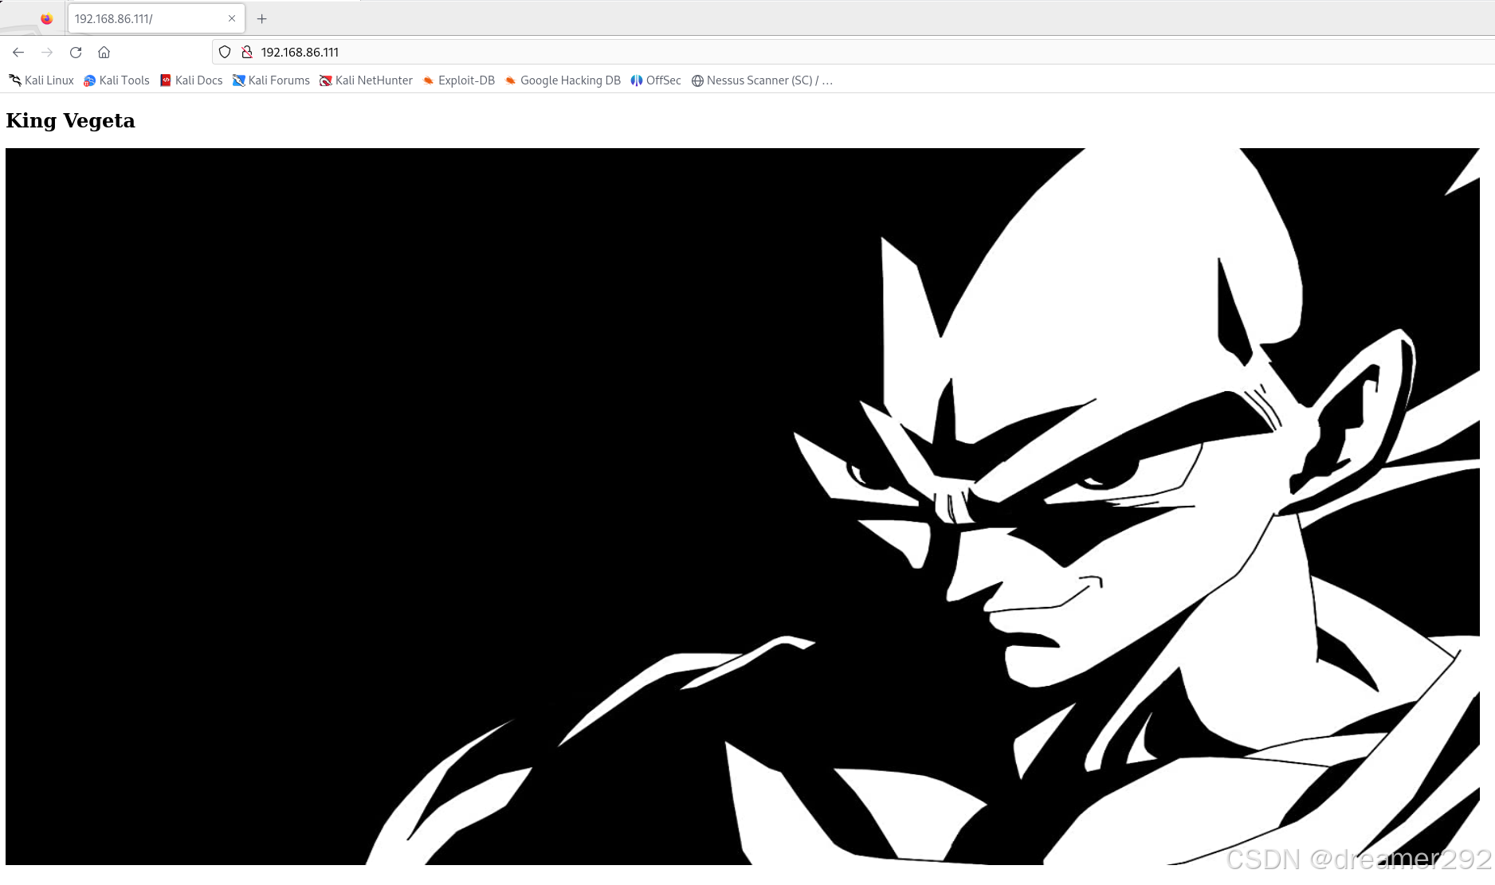Open the Kali Tools bookmark
1495x885 pixels.
(x=116, y=80)
